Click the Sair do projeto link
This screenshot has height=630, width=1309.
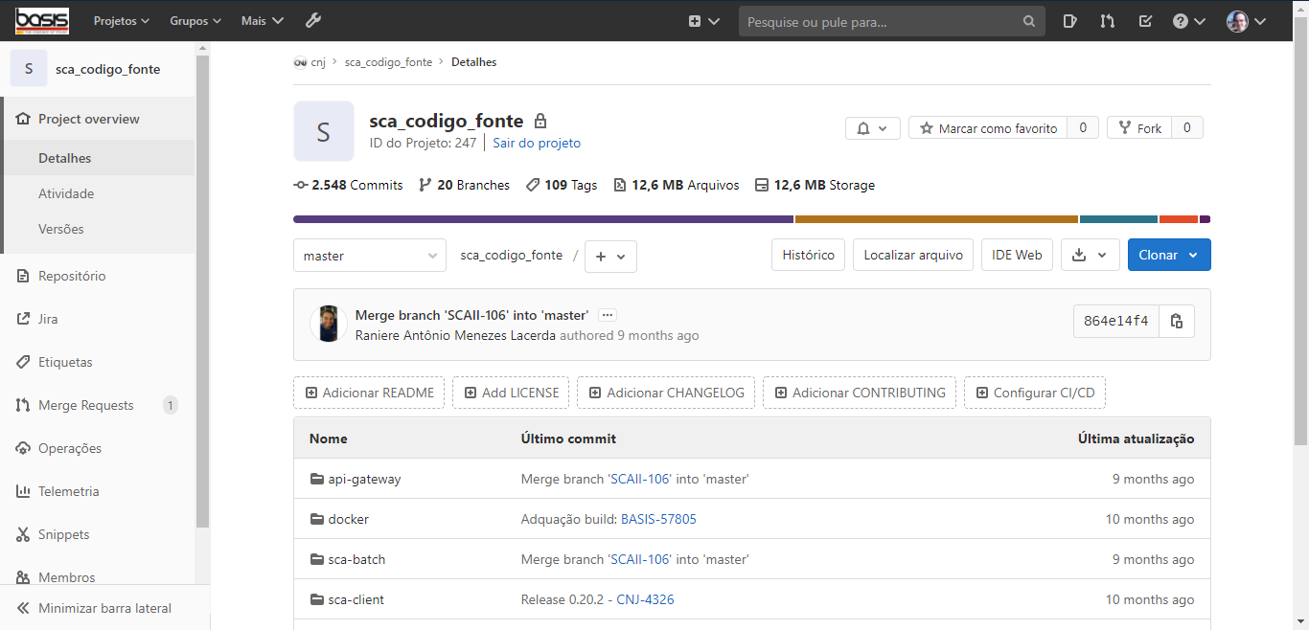(x=536, y=143)
